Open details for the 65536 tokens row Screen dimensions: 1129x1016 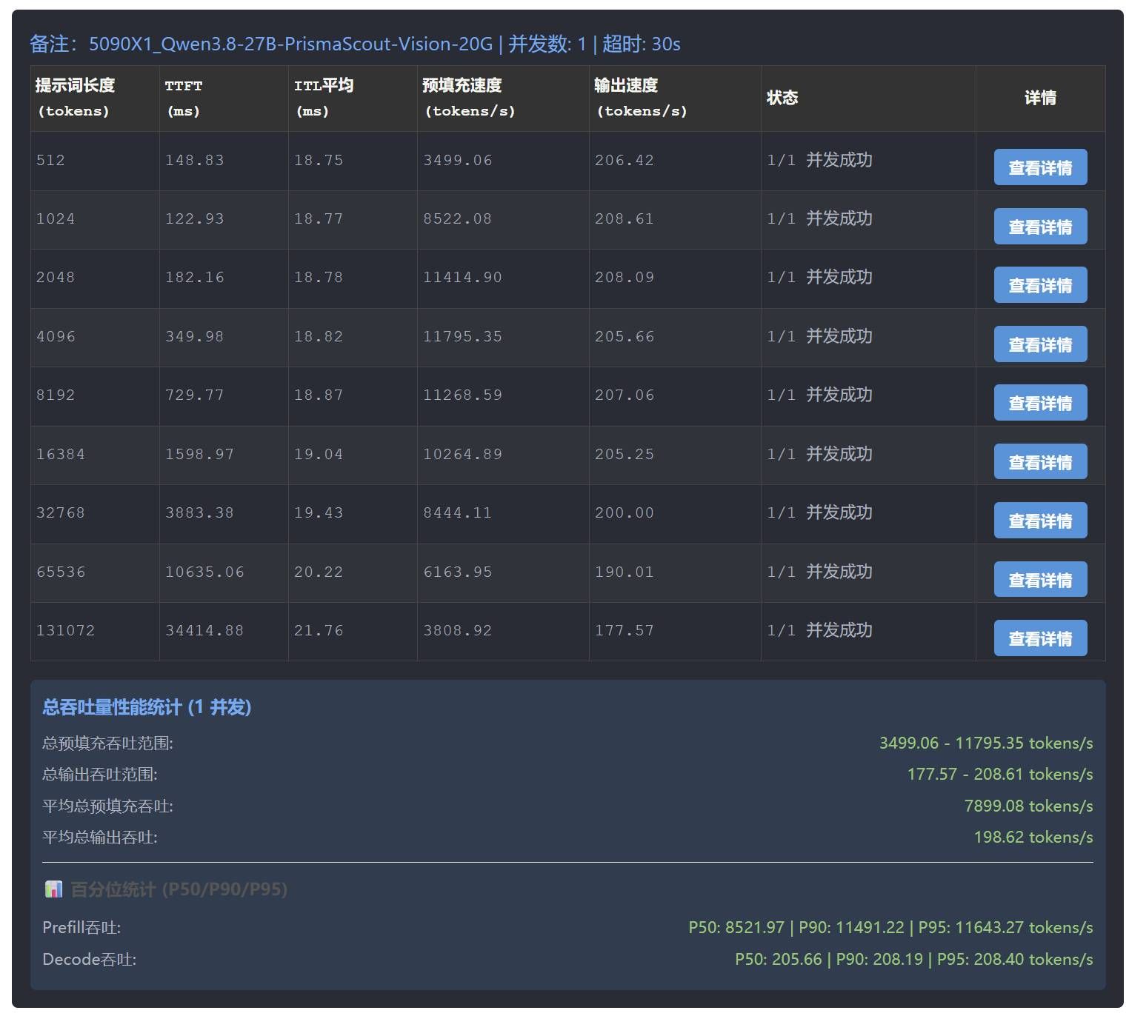(1040, 580)
